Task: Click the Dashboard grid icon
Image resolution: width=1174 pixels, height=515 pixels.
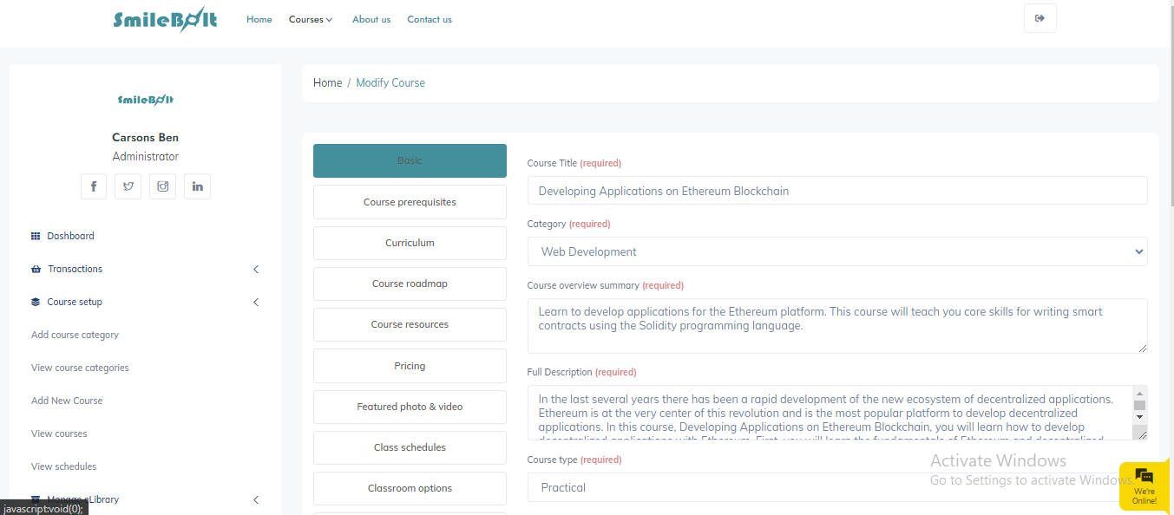Action: [36, 236]
